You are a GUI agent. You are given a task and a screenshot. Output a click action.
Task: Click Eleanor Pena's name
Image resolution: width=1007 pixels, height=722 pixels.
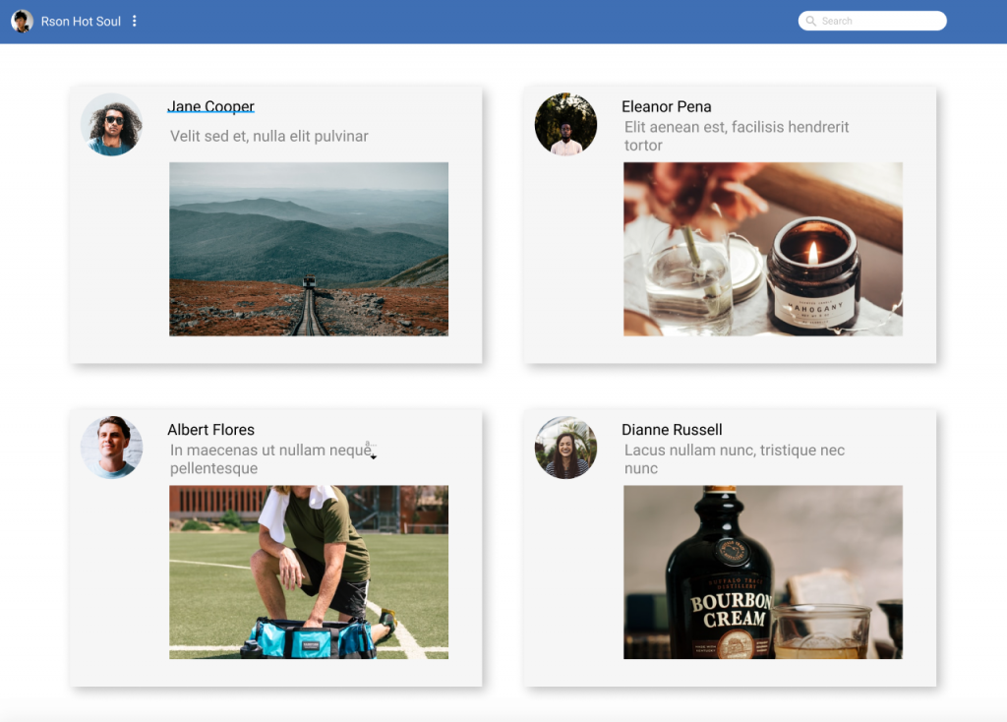coord(666,106)
